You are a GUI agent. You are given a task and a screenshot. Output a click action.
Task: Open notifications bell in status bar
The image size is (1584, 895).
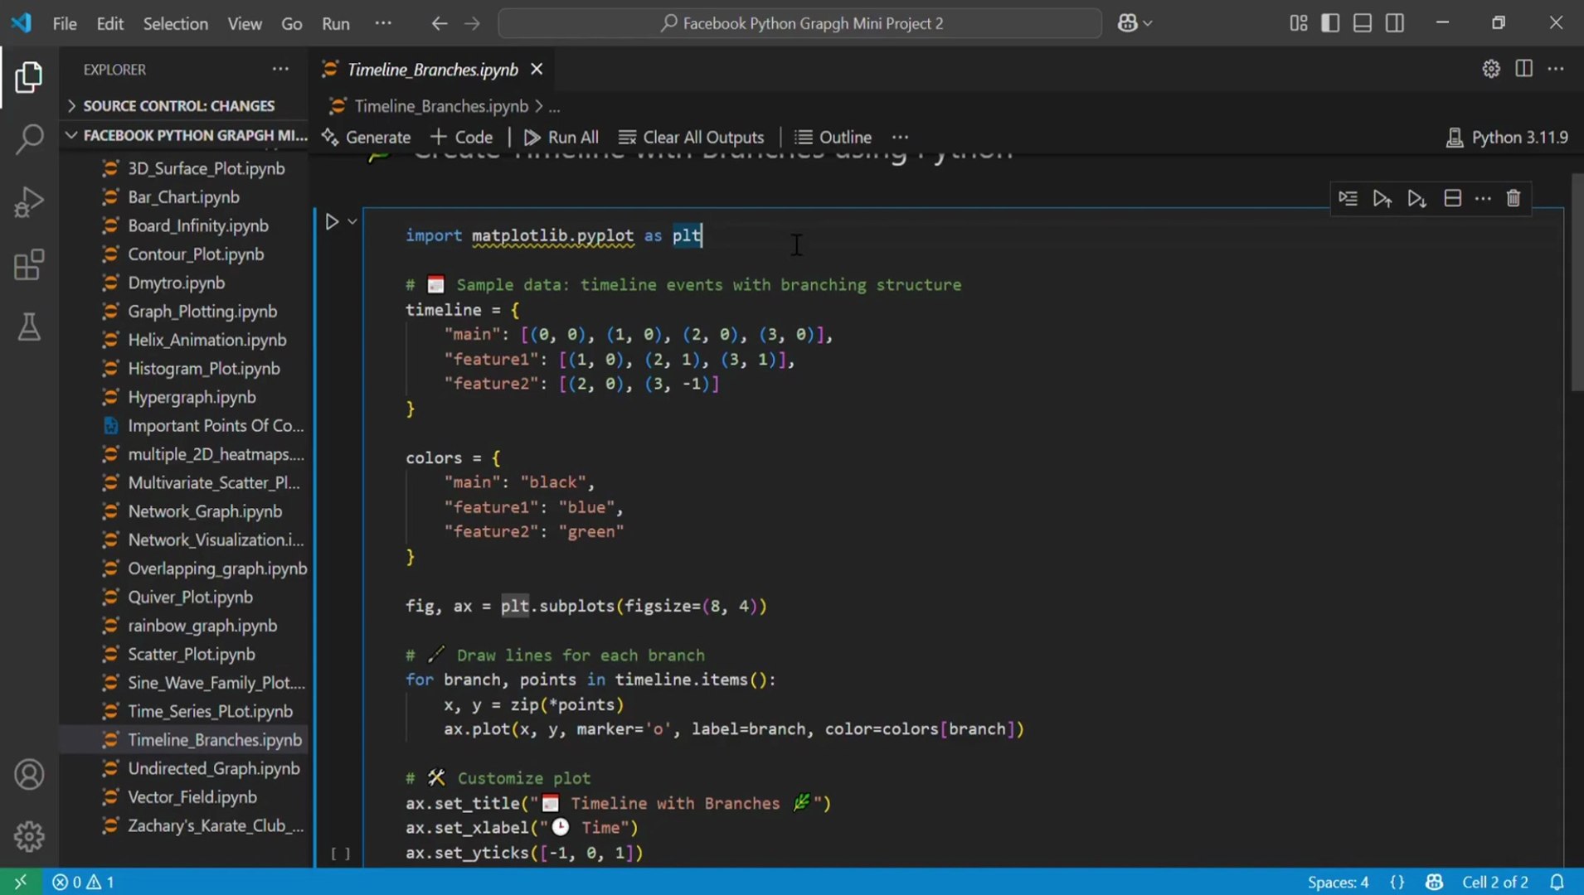click(x=1557, y=882)
